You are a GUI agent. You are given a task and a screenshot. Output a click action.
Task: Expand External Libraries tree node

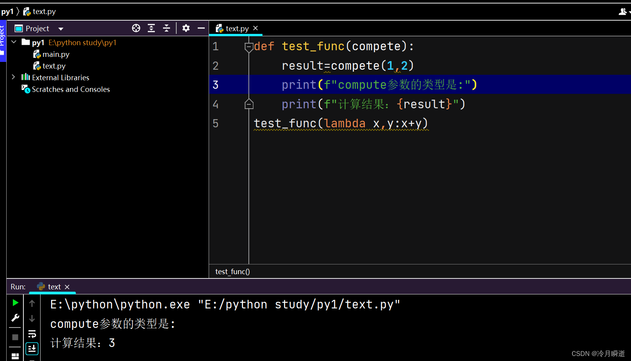[x=14, y=77]
